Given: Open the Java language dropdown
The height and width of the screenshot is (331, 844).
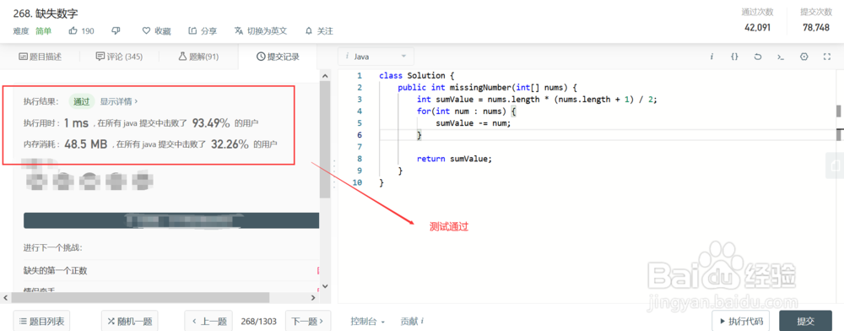Looking at the screenshot, I should [376, 57].
